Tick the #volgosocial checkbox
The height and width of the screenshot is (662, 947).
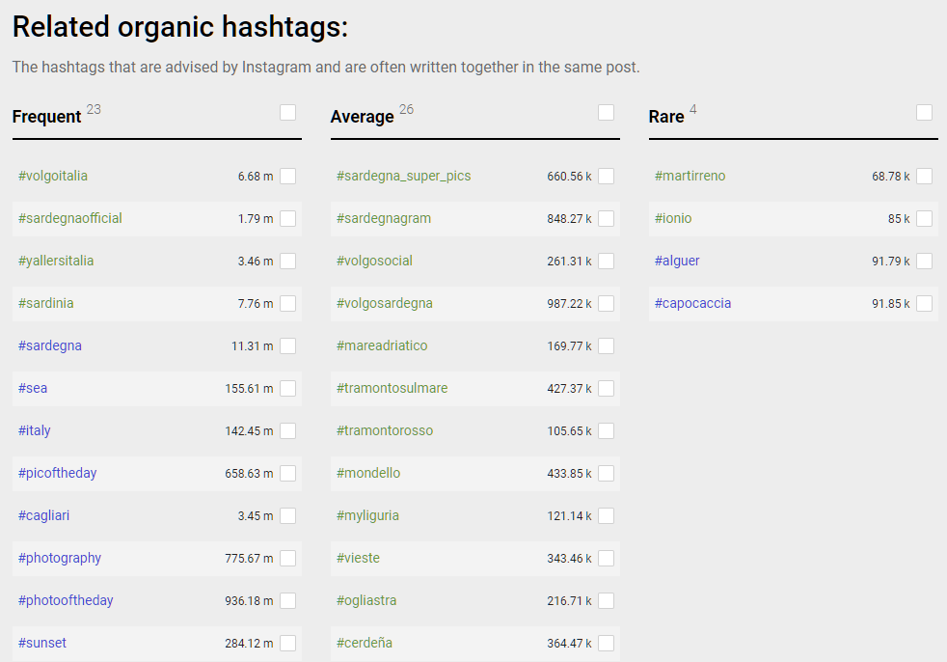point(607,262)
